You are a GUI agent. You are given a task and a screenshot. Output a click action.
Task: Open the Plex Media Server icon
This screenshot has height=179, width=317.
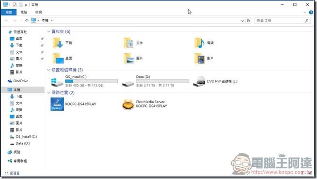tap(128, 104)
